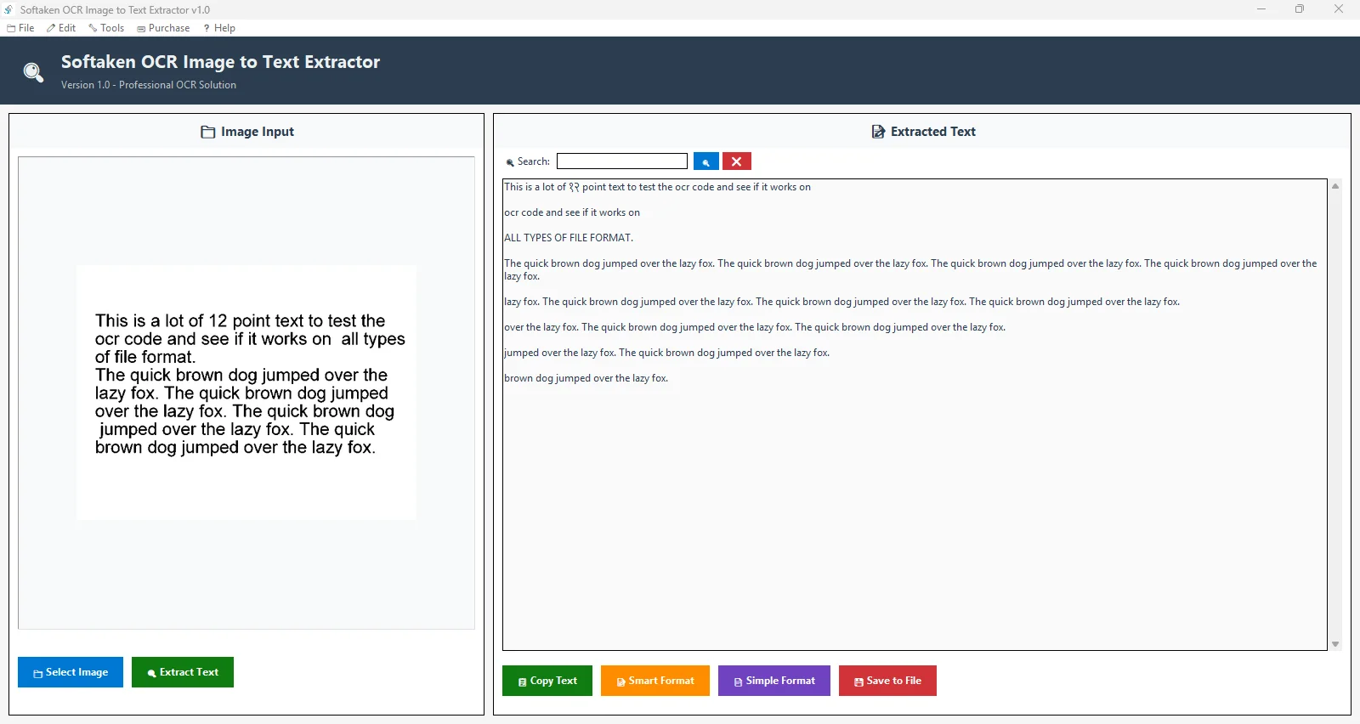1360x724 pixels.
Task: Click the line 'brown dog jumped over the lazy fox.'
Action: point(586,378)
